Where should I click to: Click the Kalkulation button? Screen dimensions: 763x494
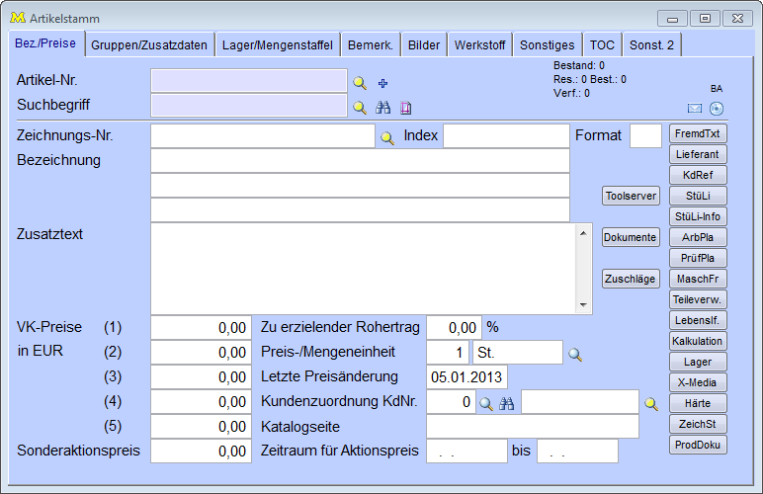point(698,341)
